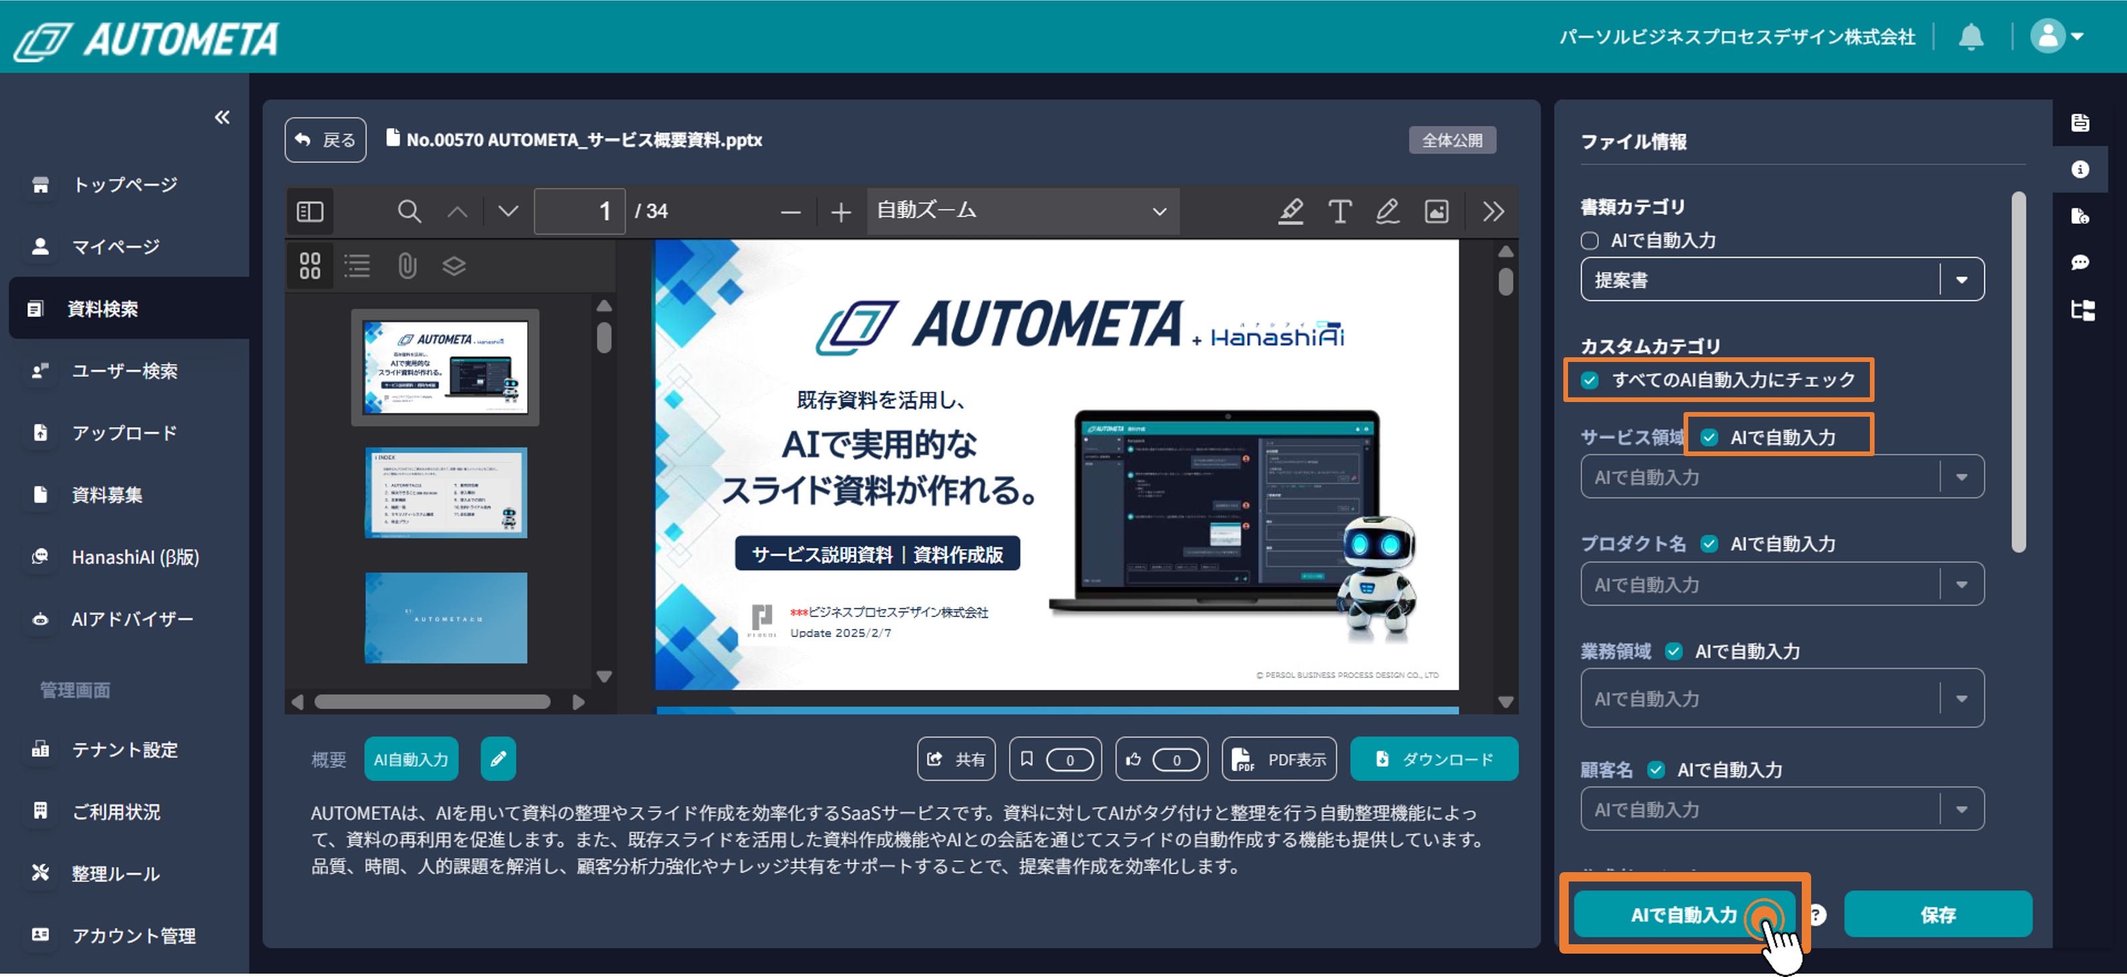This screenshot has height=977, width=2127.
Task: Collapse the left sidebar with double chevron
Action: pyautogui.click(x=222, y=118)
